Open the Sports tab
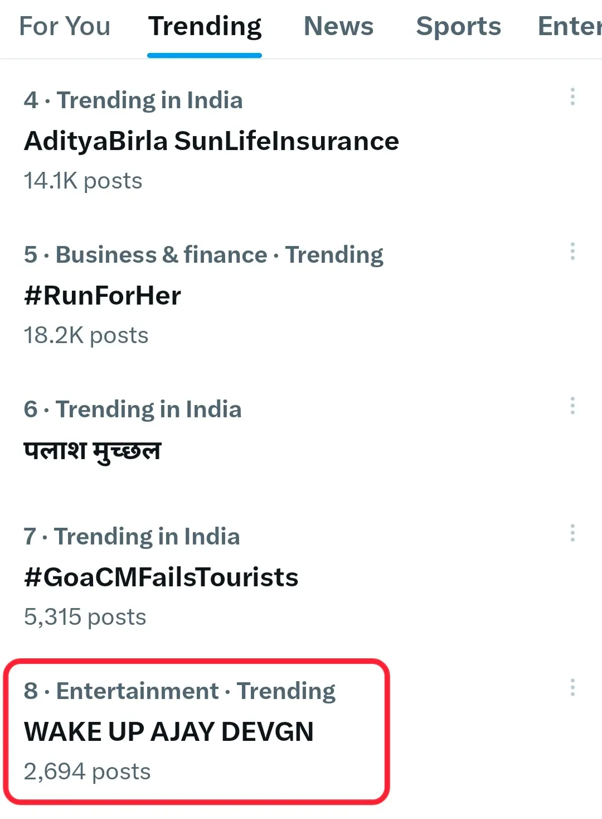The image size is (602, 819). (x=458, y=26)
